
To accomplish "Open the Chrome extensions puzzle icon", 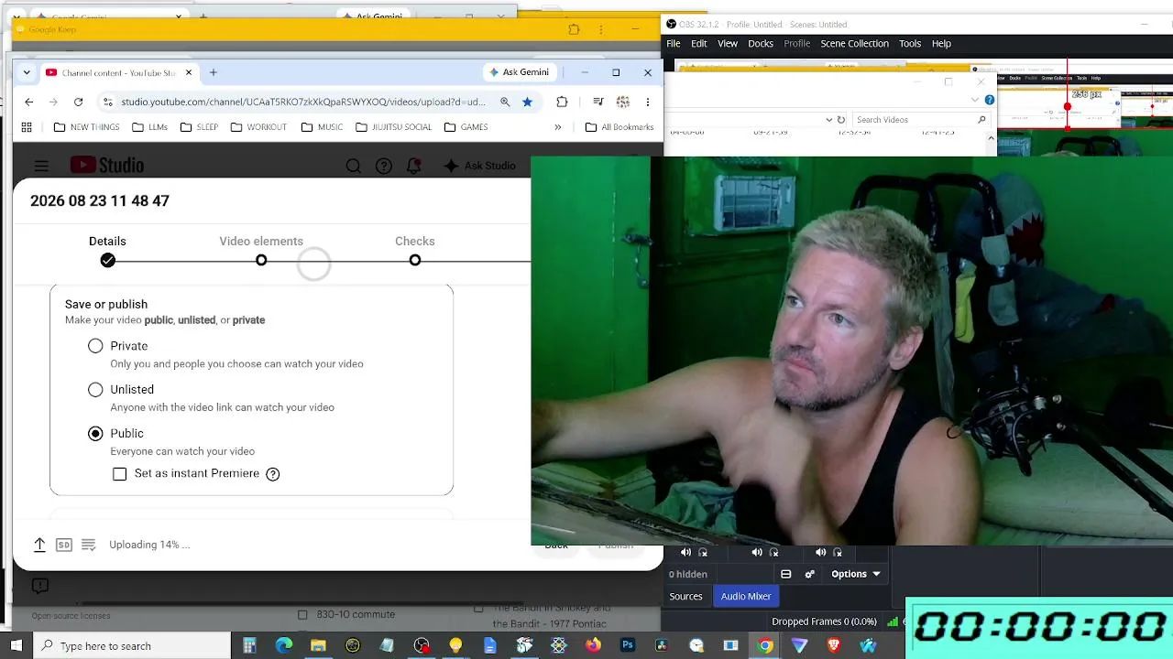I will click(x=562, y=102).
